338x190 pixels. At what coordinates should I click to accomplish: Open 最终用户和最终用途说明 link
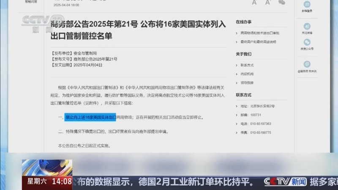[258, 42]
